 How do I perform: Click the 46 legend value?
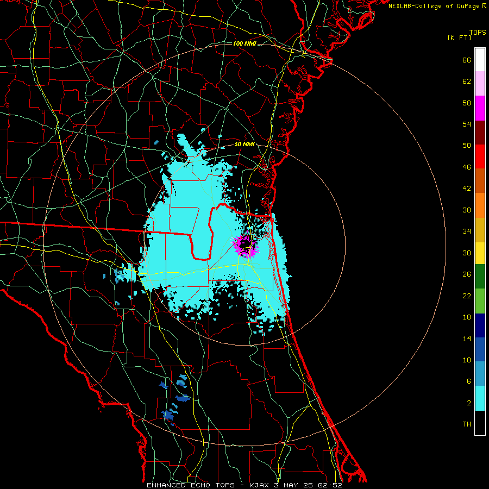[x=467, y=167]
